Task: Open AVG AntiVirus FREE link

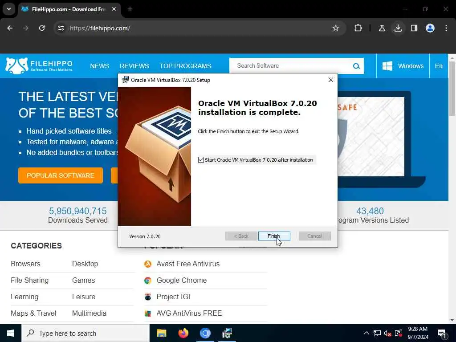Action: pos(189,313)
